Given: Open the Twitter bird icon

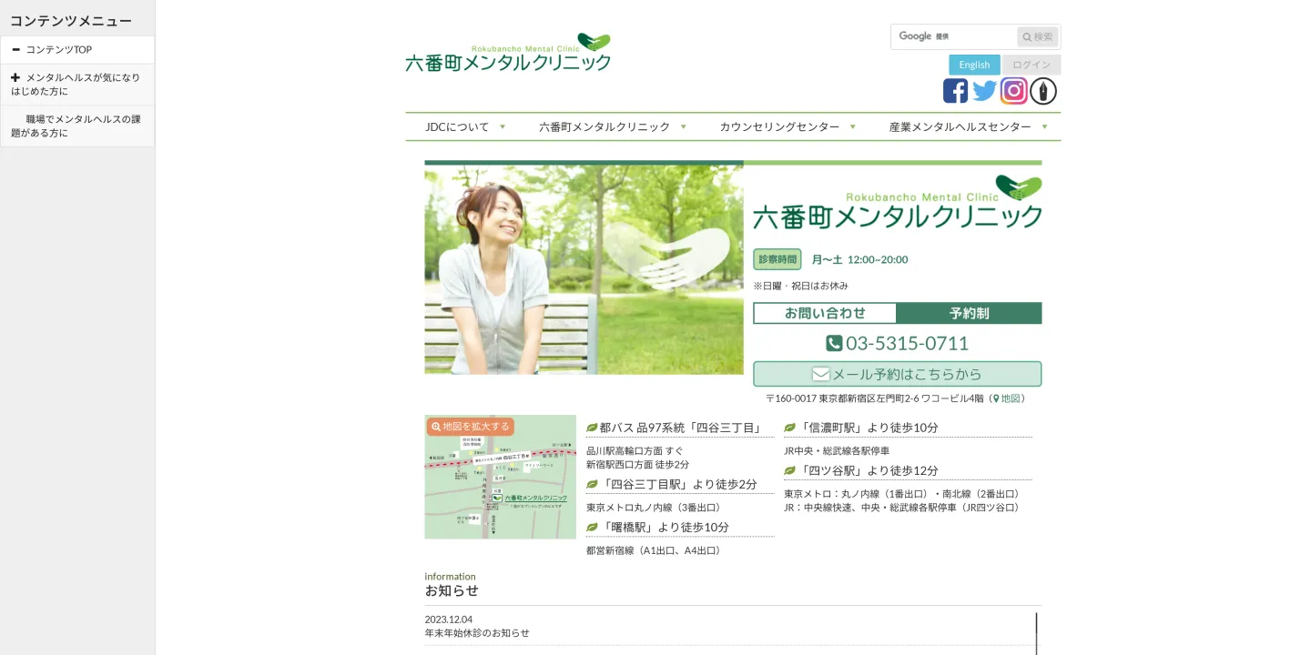Looking at the screenshot, I should (x=984, y=90).
